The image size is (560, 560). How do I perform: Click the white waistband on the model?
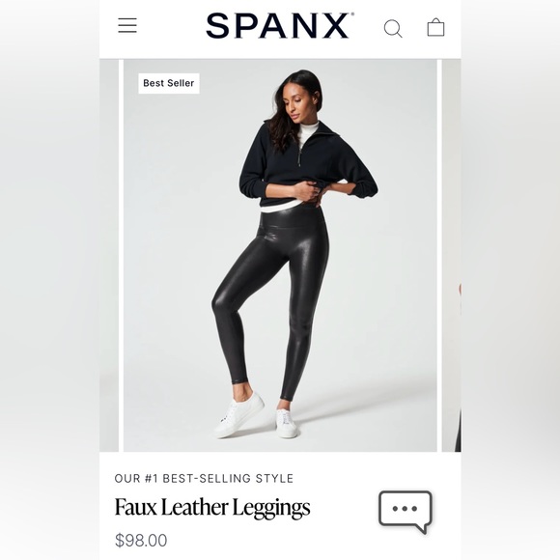(282, 208)
